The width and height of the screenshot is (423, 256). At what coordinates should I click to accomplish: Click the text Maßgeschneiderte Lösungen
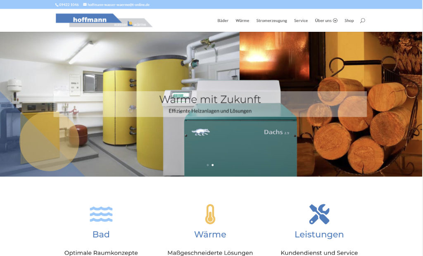coord(210,253)
